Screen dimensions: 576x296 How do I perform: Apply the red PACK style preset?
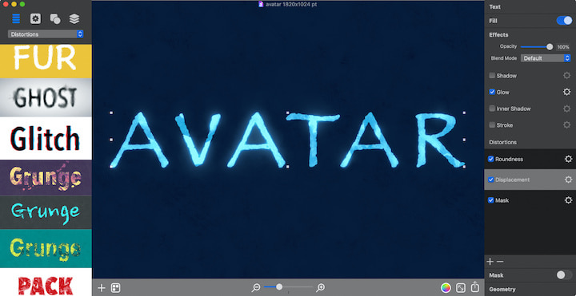point(46,282)
